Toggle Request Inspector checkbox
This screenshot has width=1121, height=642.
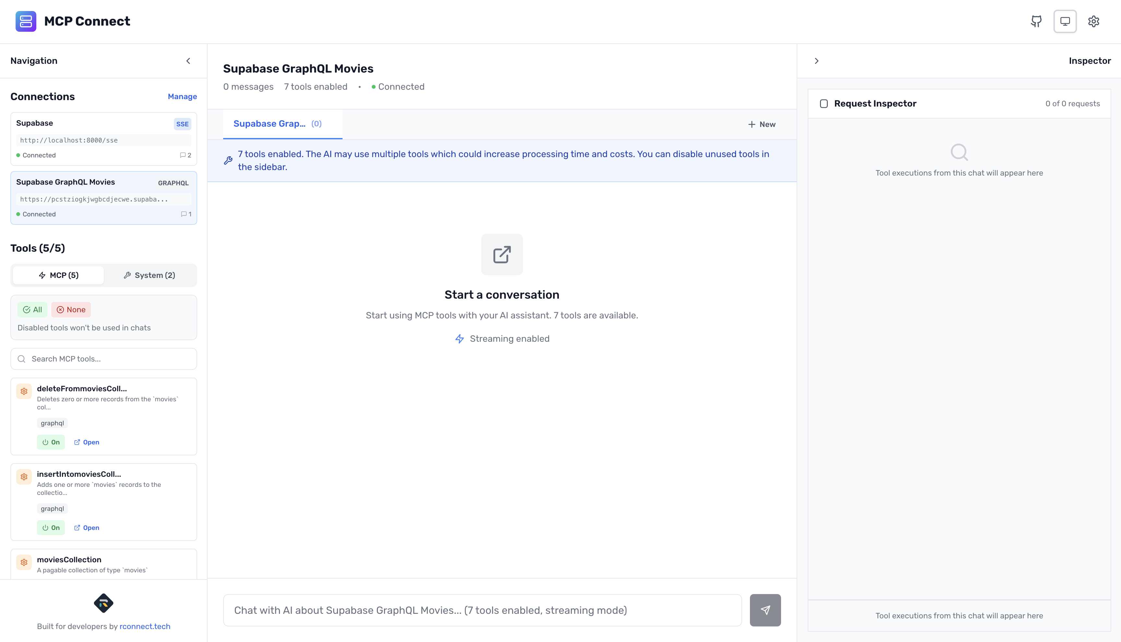(824, 103)
